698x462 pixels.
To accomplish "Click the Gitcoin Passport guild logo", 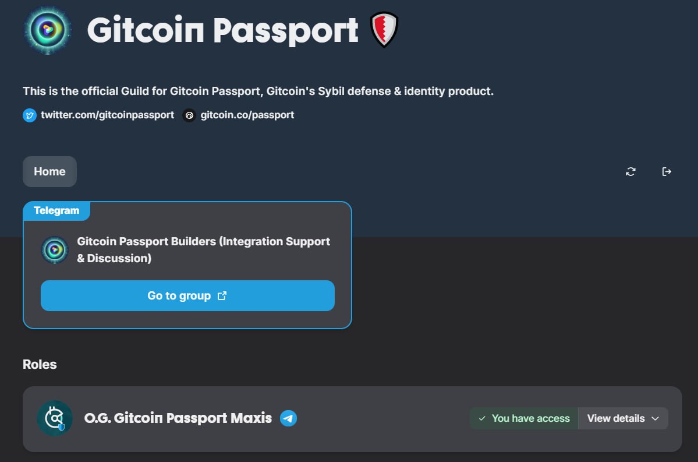I will (47, 29).
